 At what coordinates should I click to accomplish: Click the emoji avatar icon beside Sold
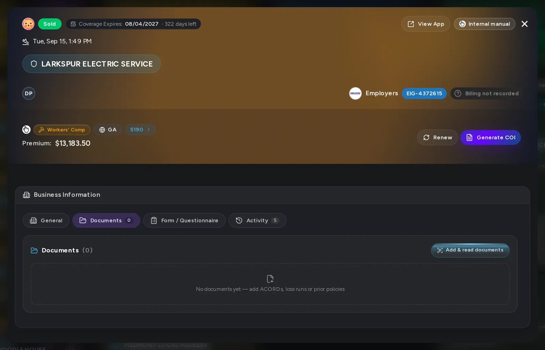pyautogui.click(x=28, y=24)
